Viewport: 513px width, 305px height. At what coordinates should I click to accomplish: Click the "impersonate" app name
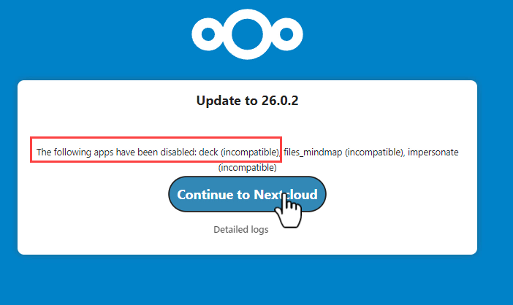[433, 152]
